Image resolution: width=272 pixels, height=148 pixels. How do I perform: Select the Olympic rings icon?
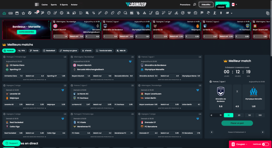(x=189, y=13)
